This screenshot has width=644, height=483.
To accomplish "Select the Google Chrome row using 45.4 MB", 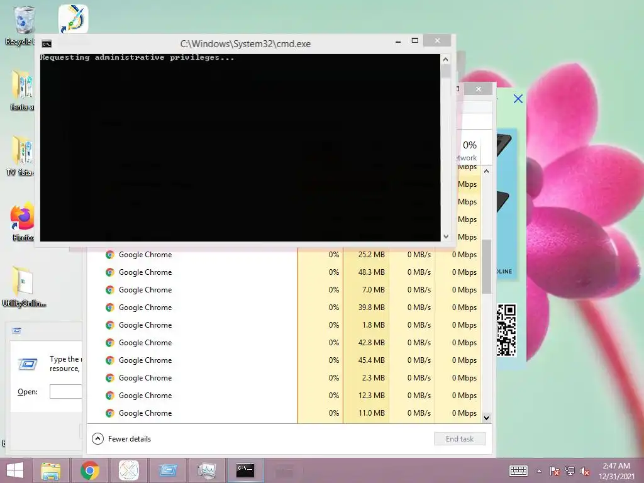I will point(284,360).
